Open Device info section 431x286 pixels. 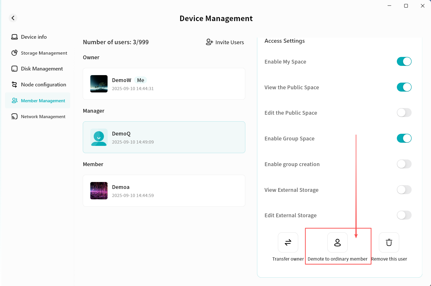tap(34, 37)
